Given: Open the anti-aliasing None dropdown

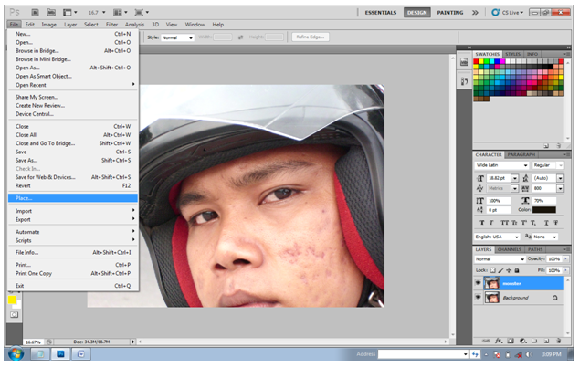Looking at the screenshot, I should [545, 237].
